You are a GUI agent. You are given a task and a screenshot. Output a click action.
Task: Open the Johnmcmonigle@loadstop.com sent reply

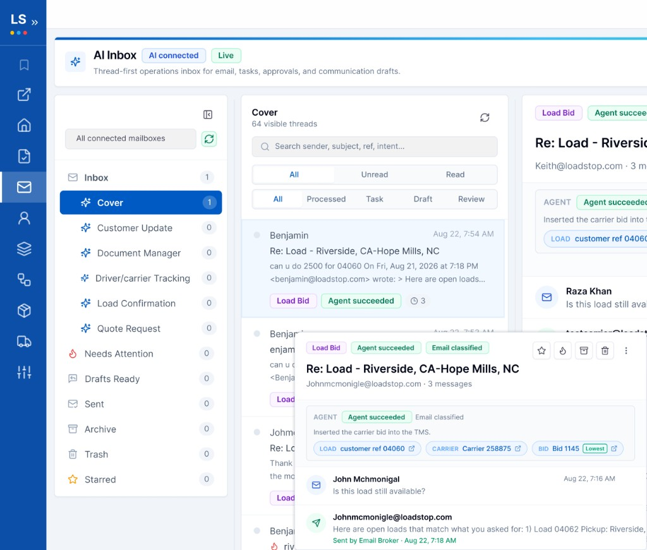click(470, 528)
